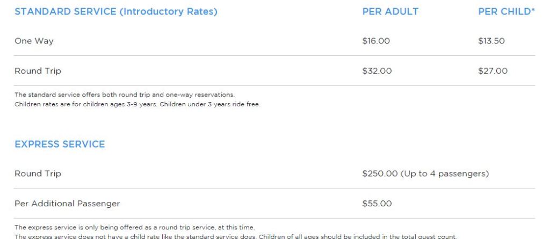Click the $250.00 (Up to 4 passengers) price
This screenshot has width=550, height=239.
click(x=425, y=173)
